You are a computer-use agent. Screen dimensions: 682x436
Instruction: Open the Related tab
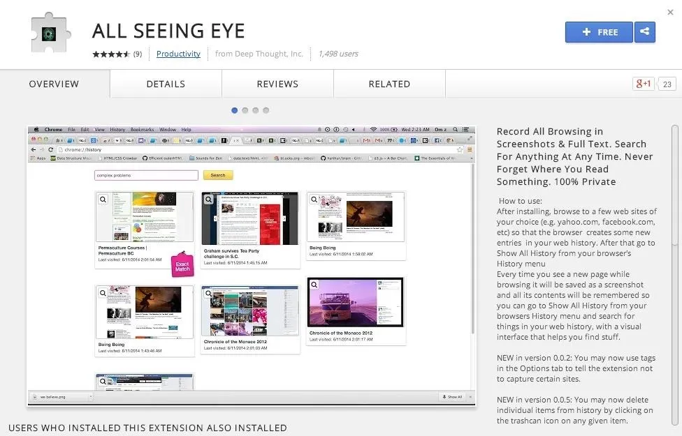pyautogui.click(x=389, y=84)
